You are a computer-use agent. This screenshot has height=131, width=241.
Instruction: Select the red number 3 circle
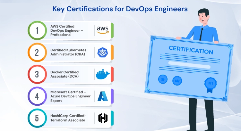tap(37, 74)
